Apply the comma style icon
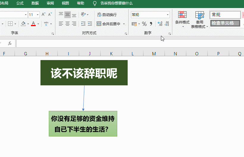 click(151, 24)
